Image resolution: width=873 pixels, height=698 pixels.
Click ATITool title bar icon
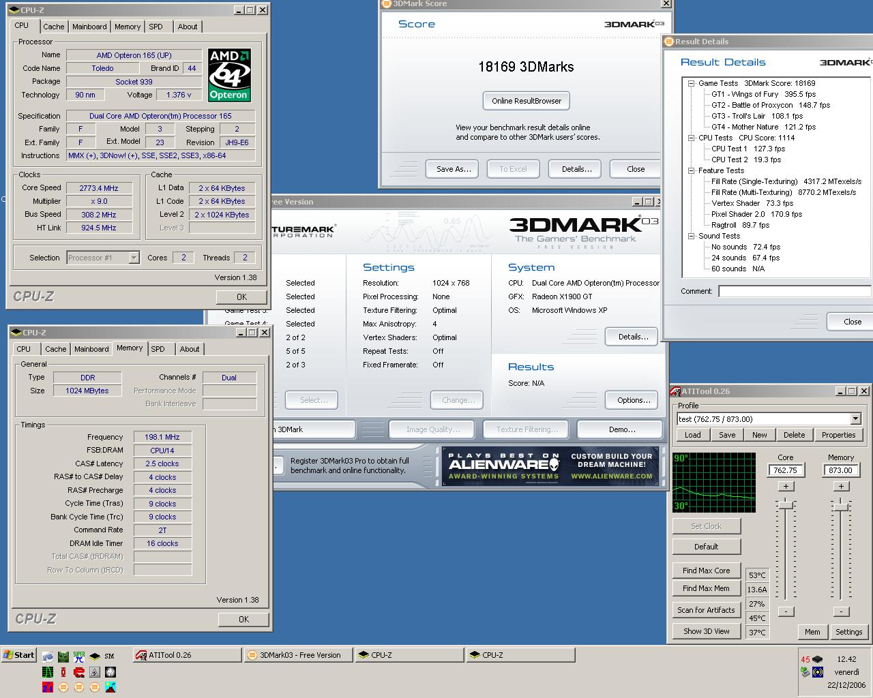(x=676, y=391)
